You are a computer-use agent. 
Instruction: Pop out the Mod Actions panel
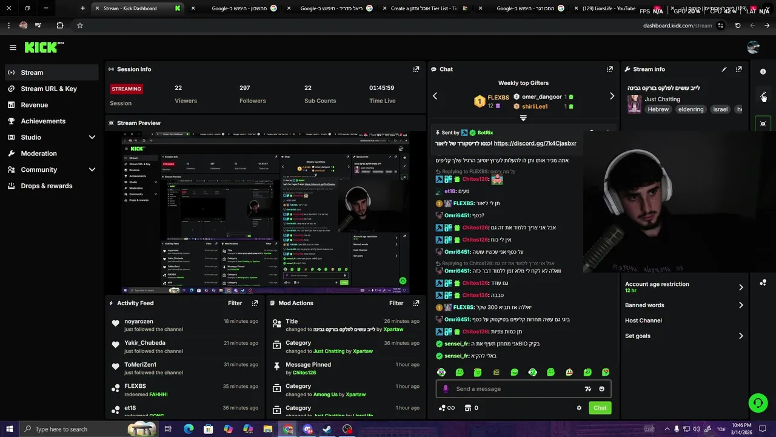click(x=416, y=303)
